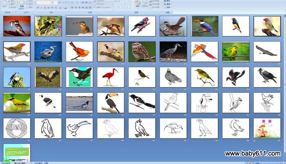286x164 pixels.
Task: Toggle Italic formatting in font group
Action: (42, 8)
